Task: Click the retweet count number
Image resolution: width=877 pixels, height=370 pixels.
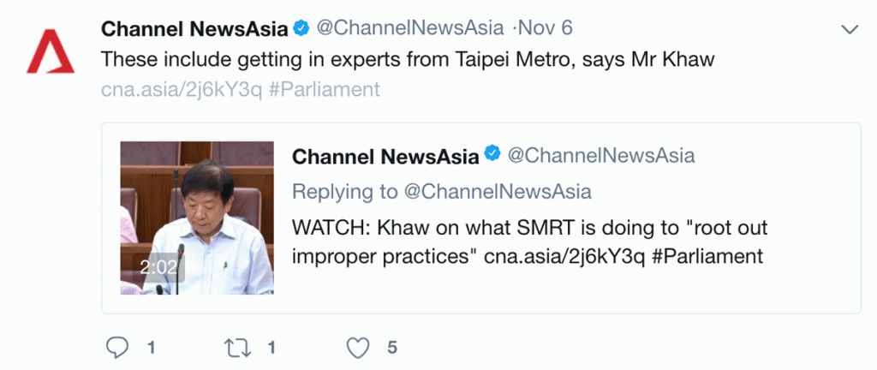Action: coord(271,347)
